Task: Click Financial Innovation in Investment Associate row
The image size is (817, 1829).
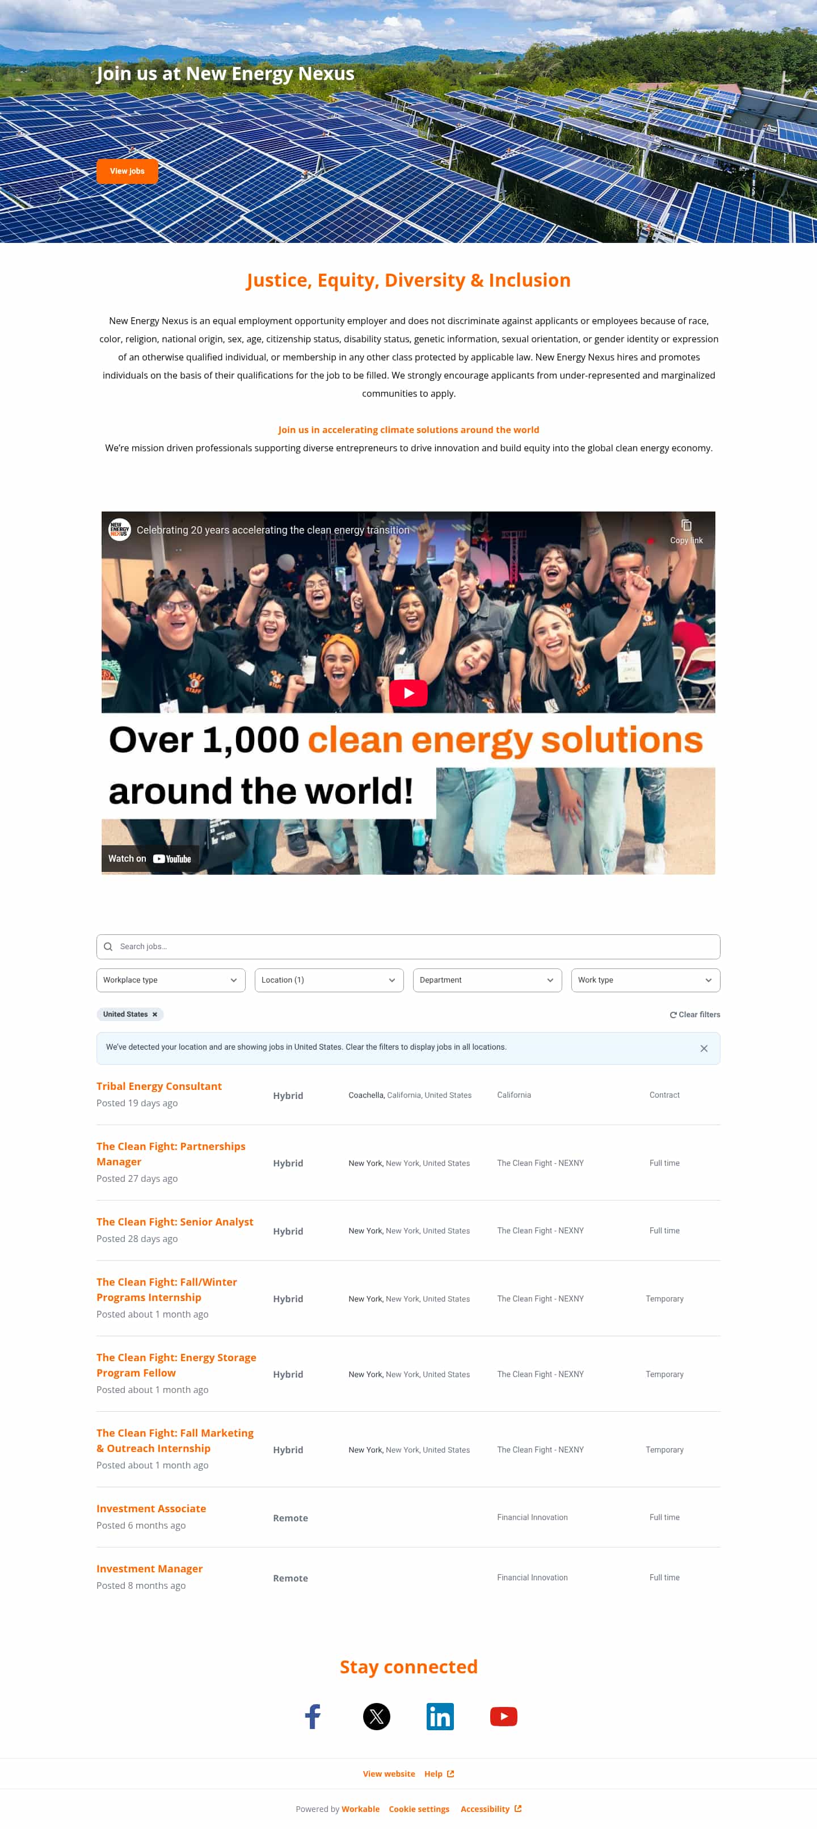Action: [x=532, y=1518]
